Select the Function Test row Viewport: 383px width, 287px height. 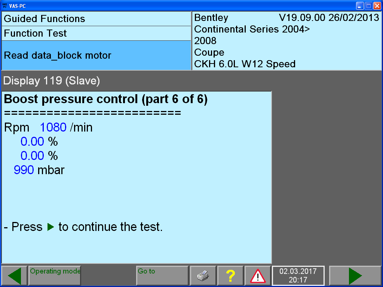96,33
